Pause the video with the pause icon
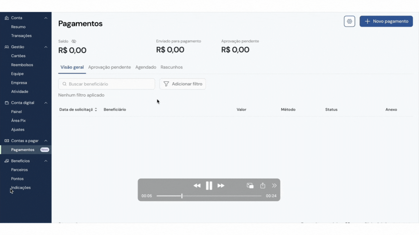This screenshot has width=419, height=235. click(209, 186)
